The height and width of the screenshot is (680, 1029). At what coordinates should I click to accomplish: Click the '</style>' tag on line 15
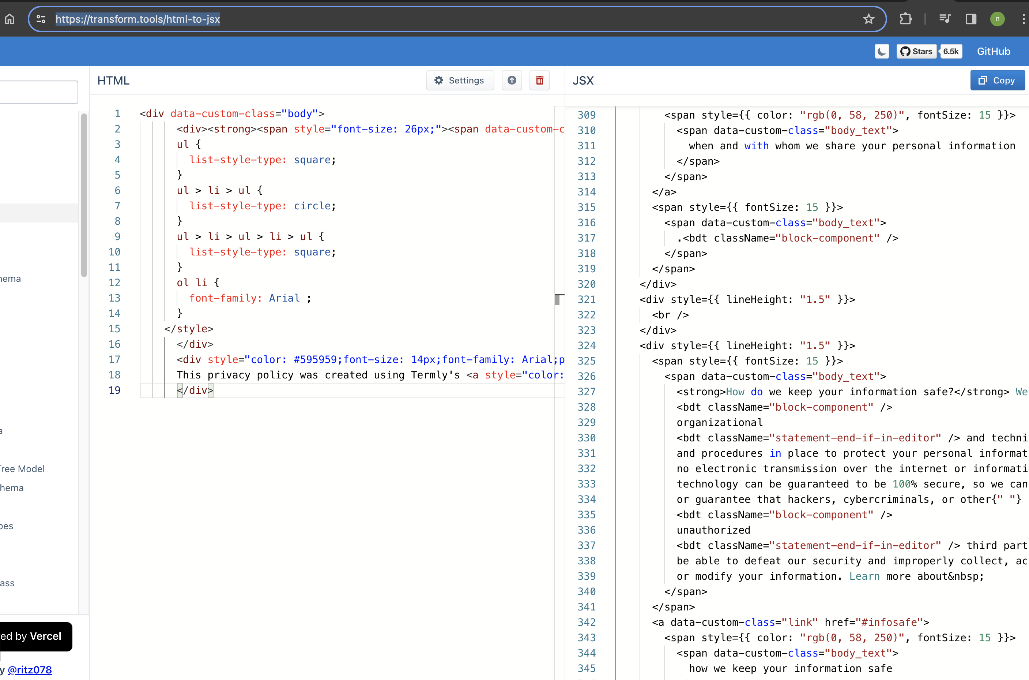(189, 329)
